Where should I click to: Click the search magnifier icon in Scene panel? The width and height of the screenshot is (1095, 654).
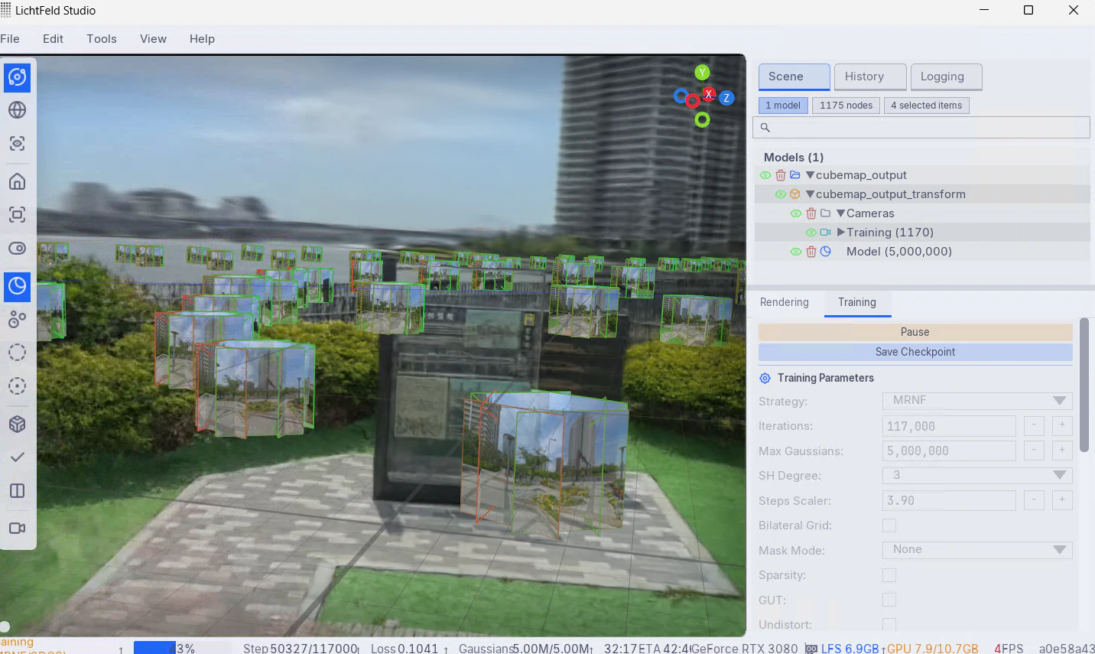(x=765, y=128)
